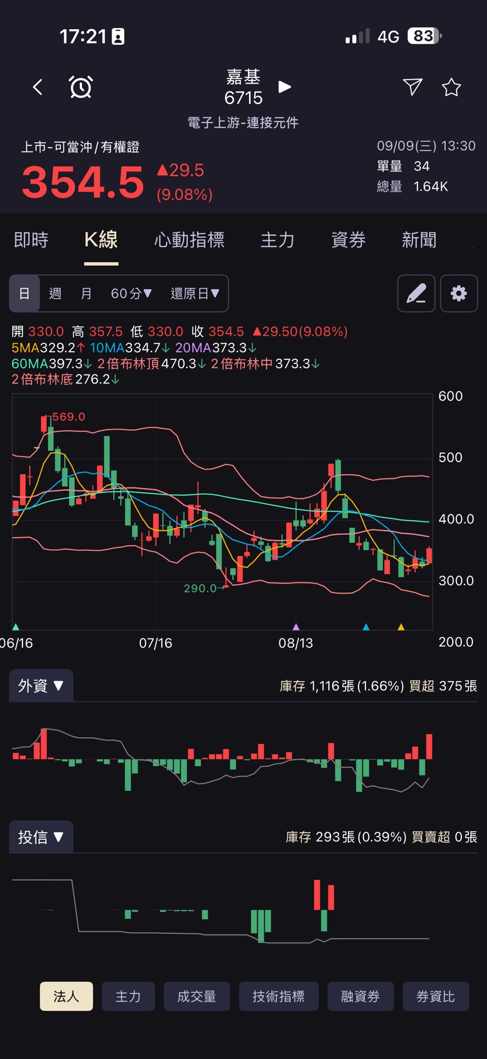
Task: Tap the 電子上游-連接元件 category label
Action: pos(243,122)
